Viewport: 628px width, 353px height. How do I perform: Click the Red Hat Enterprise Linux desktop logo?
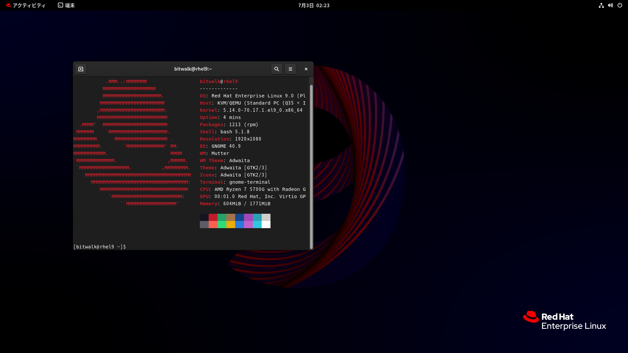point(564,321)
